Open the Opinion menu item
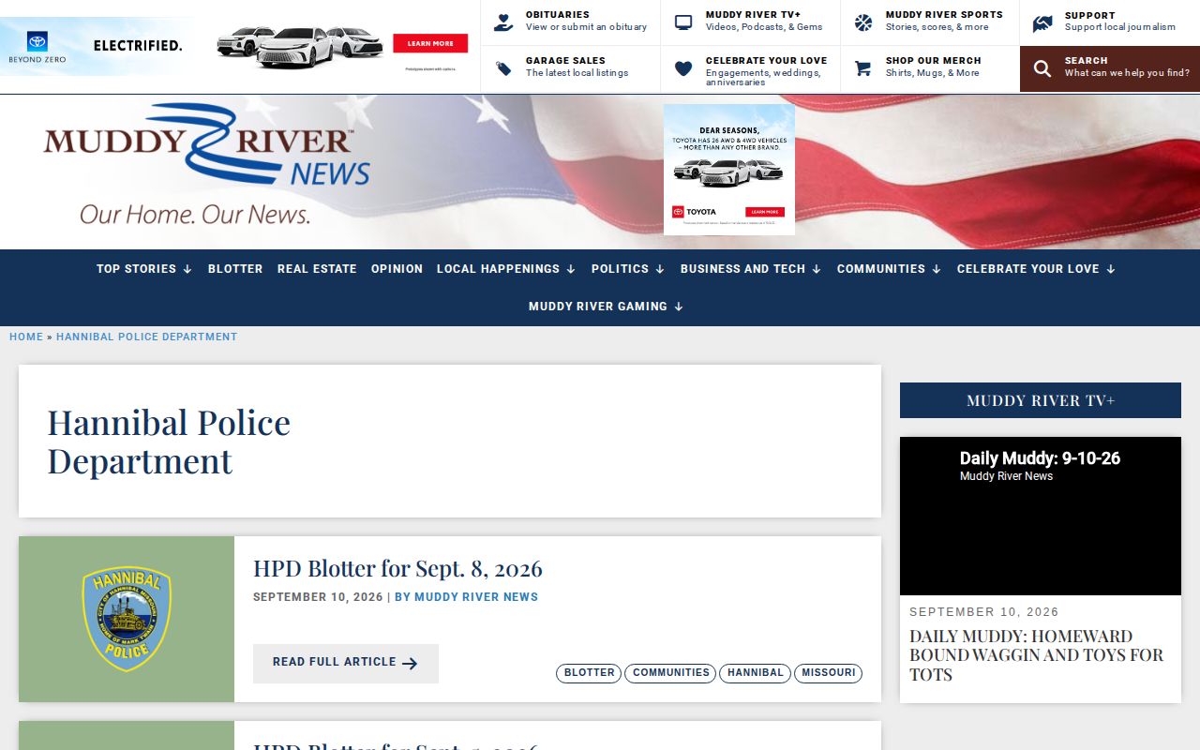 397,269
